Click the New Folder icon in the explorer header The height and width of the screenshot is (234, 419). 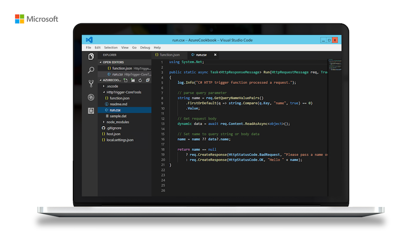coord(133,80)
